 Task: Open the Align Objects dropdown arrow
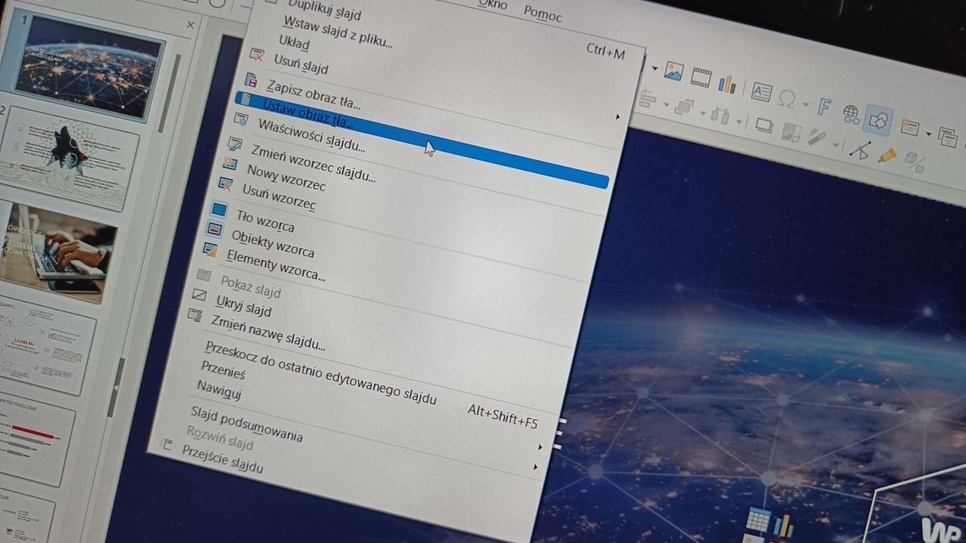[665, 104]
